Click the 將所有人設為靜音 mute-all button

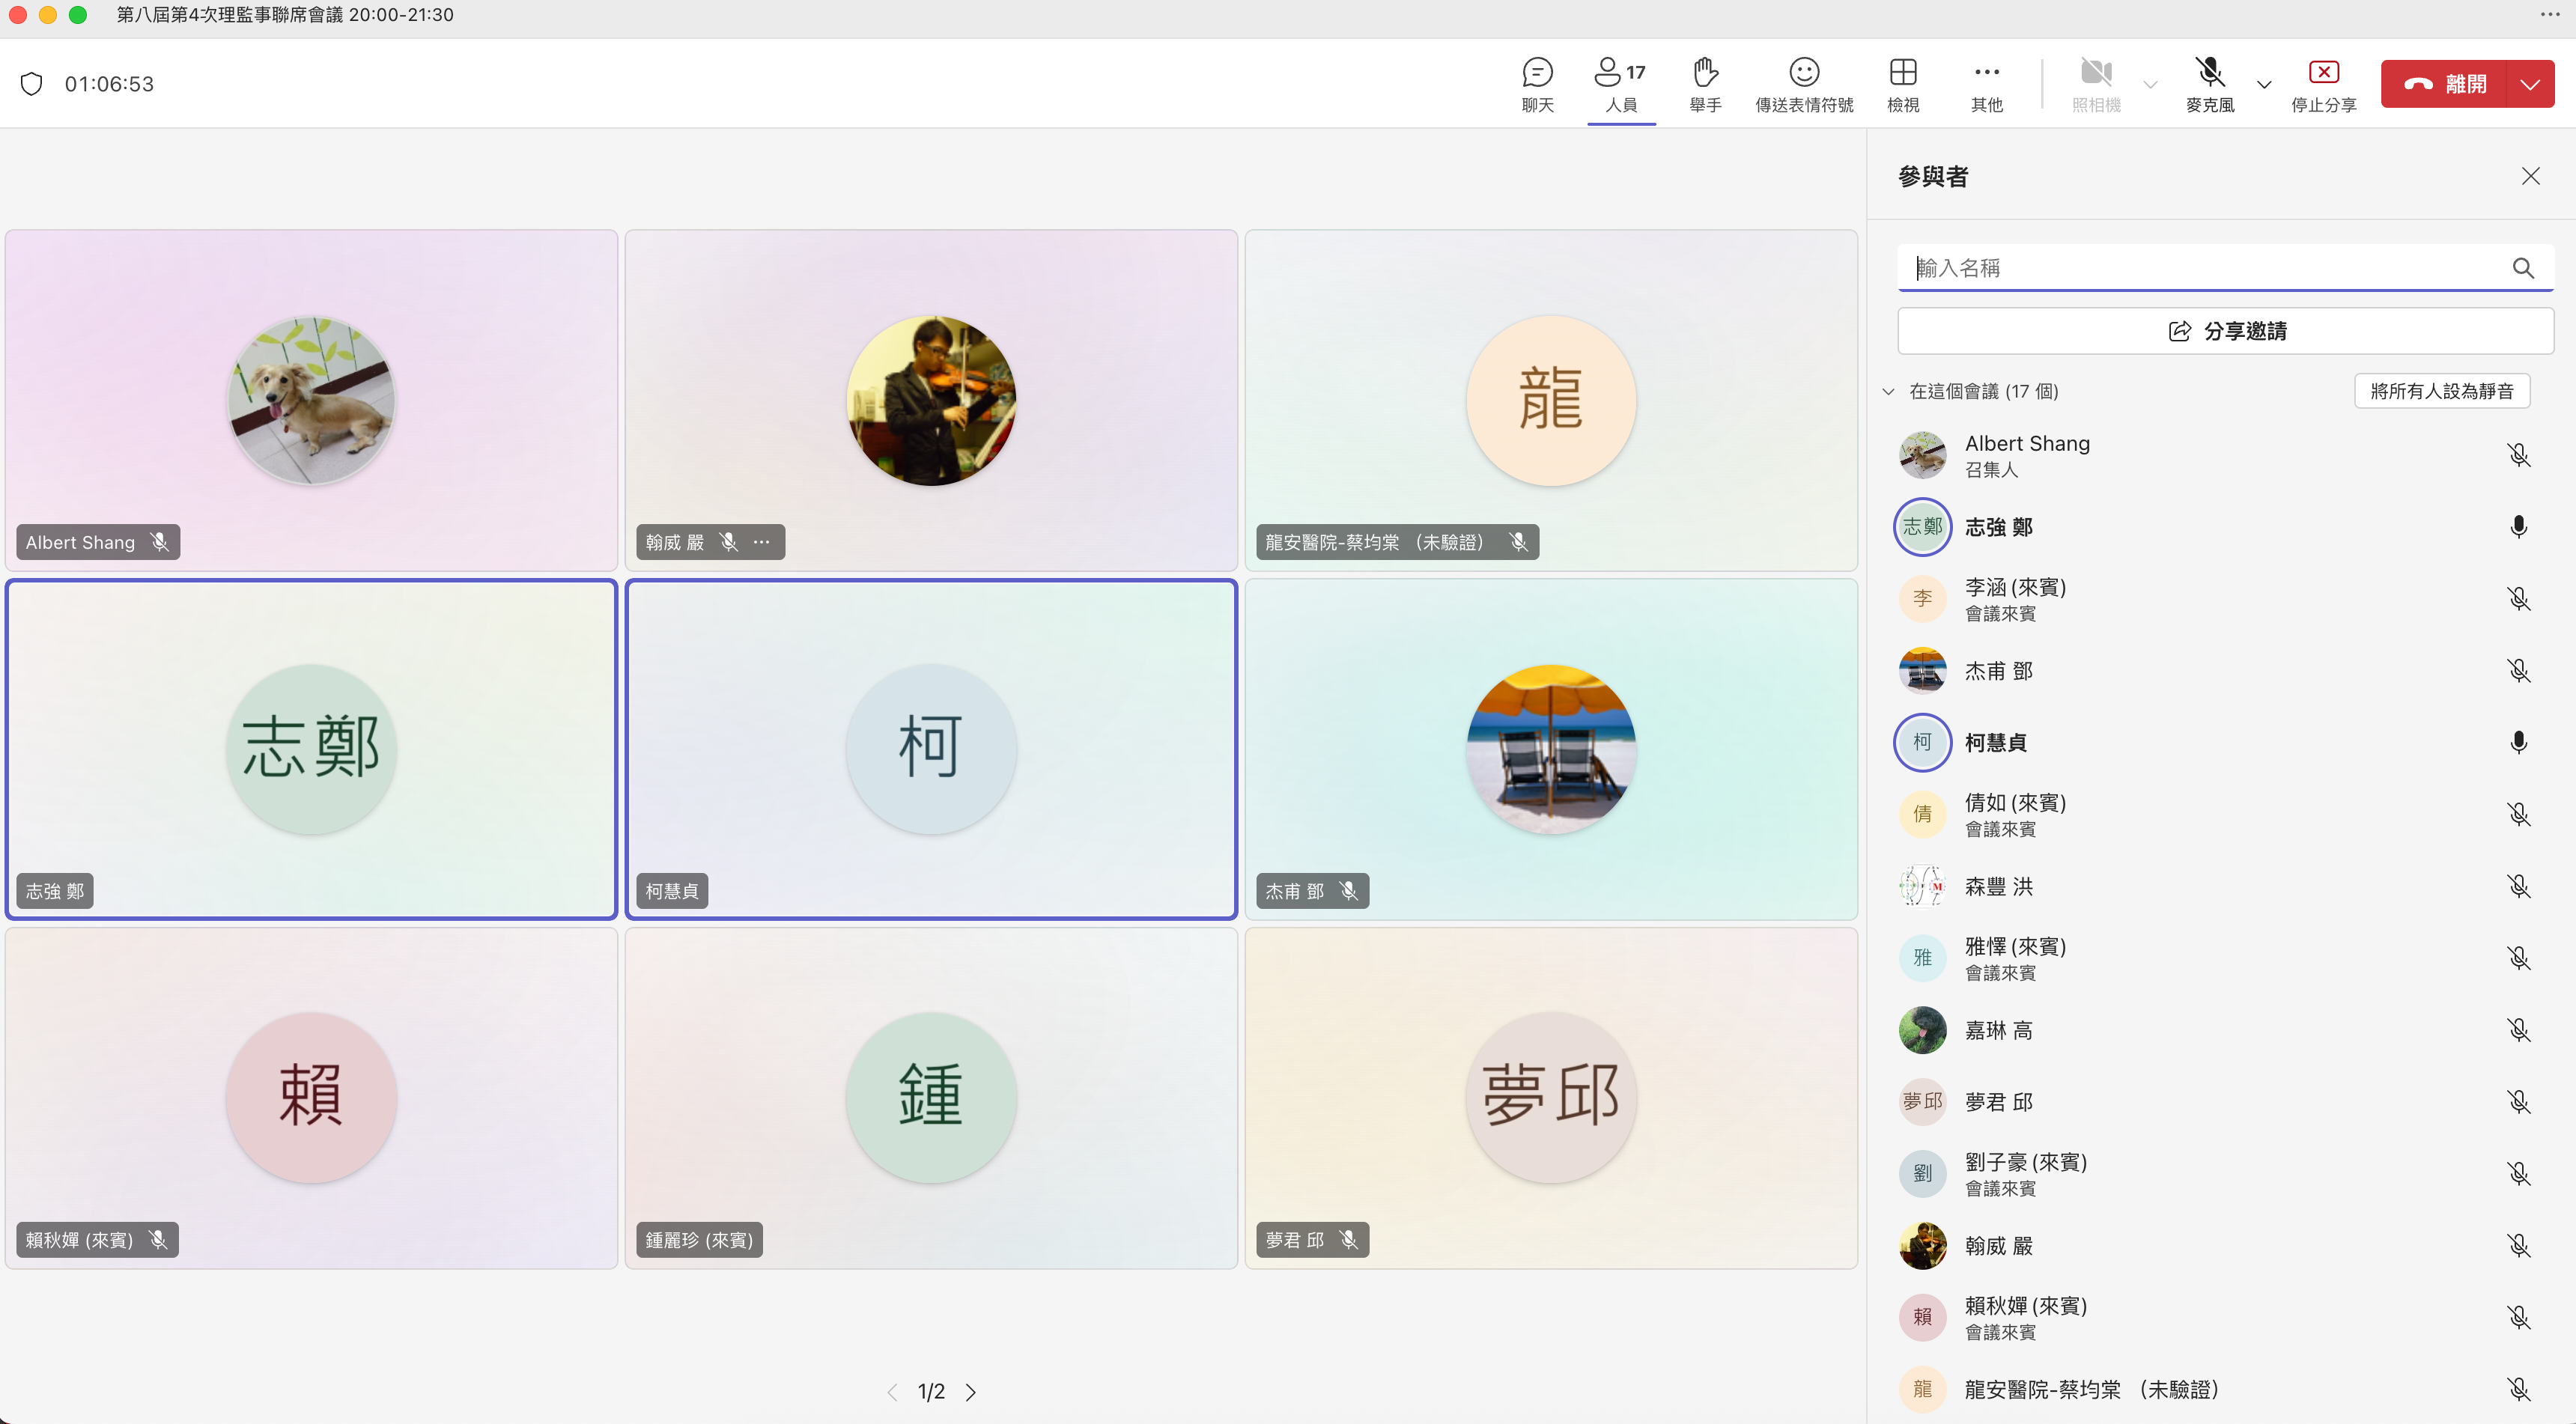(2441, 391)
